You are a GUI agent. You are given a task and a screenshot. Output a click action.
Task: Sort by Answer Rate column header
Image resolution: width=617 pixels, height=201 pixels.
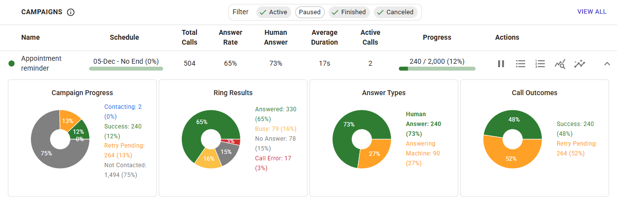click(x=230, y=37)
